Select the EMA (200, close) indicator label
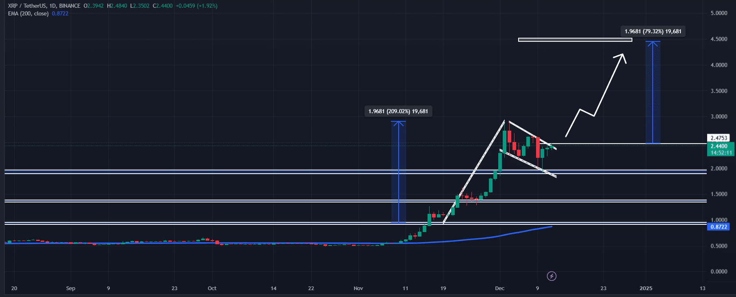 tap(28, 14)
